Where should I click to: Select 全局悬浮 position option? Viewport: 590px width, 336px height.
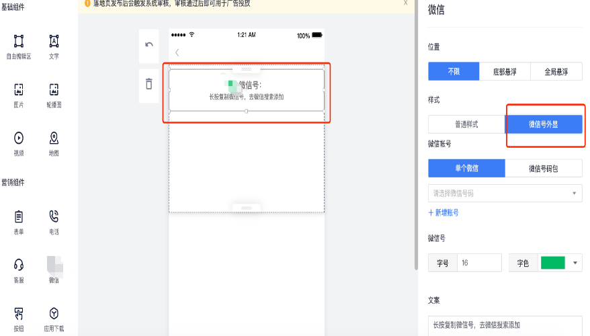coord(556,71)
